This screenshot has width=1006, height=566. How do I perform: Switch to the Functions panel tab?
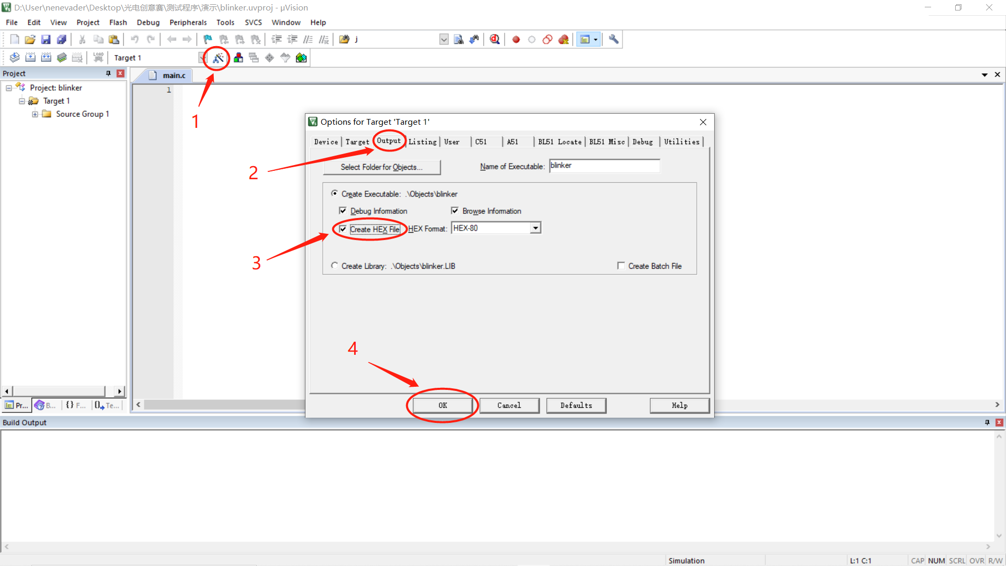point(76,405)
